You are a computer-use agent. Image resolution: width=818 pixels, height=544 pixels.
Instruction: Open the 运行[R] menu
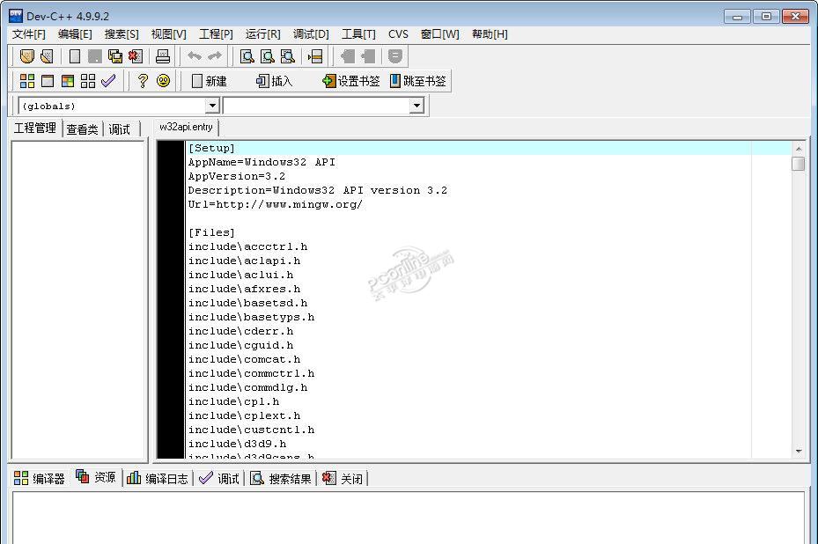tap(263, 34)
